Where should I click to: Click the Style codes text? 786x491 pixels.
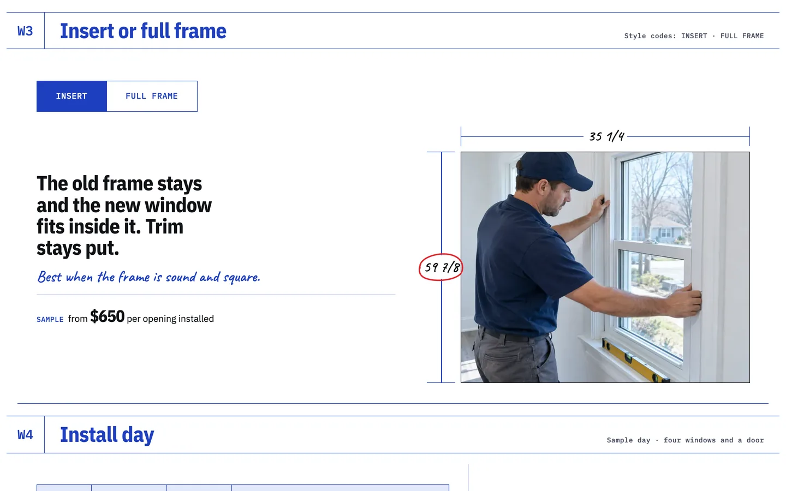694,36
